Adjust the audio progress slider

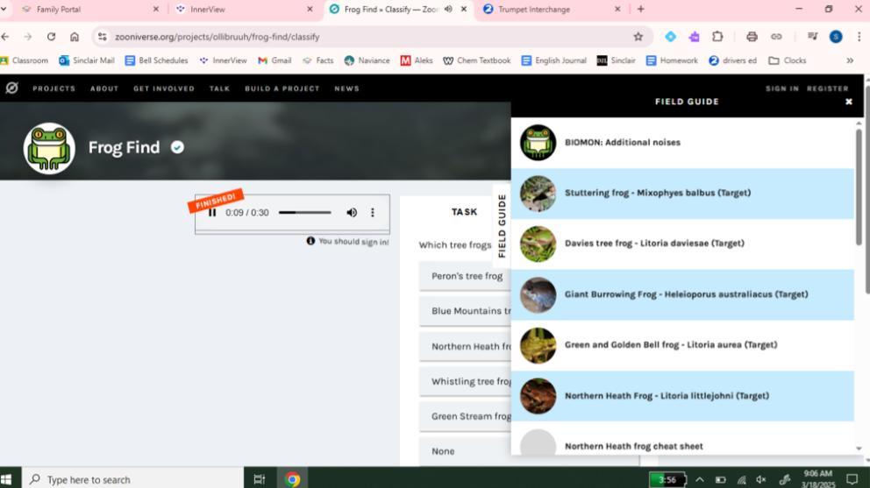304,212
